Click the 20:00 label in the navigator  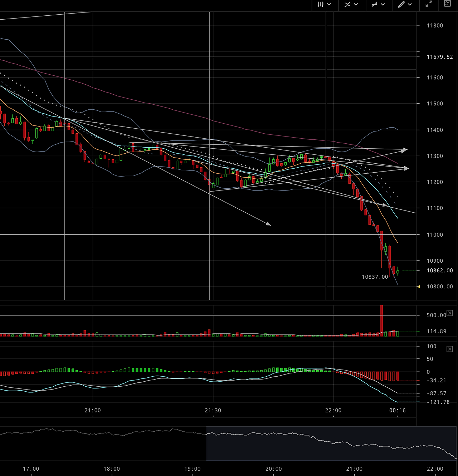tap(274, 469)
